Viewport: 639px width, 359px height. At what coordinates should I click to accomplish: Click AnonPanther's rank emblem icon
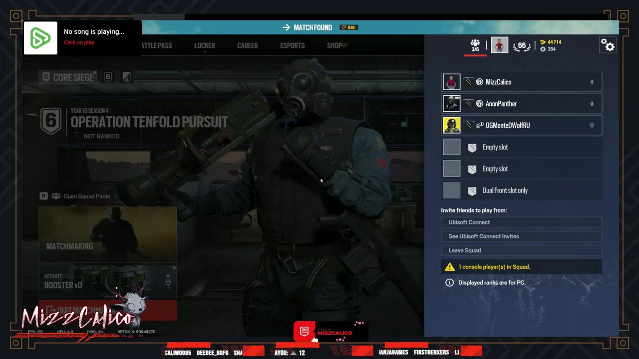[x=468, y=104]
